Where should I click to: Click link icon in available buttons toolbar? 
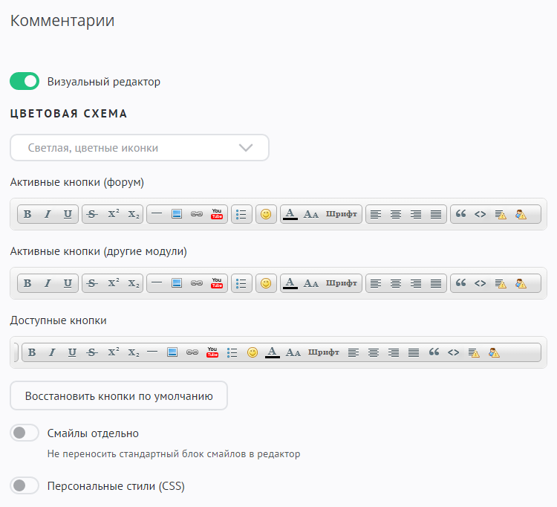pyautogui.click(x=192, y=352)
